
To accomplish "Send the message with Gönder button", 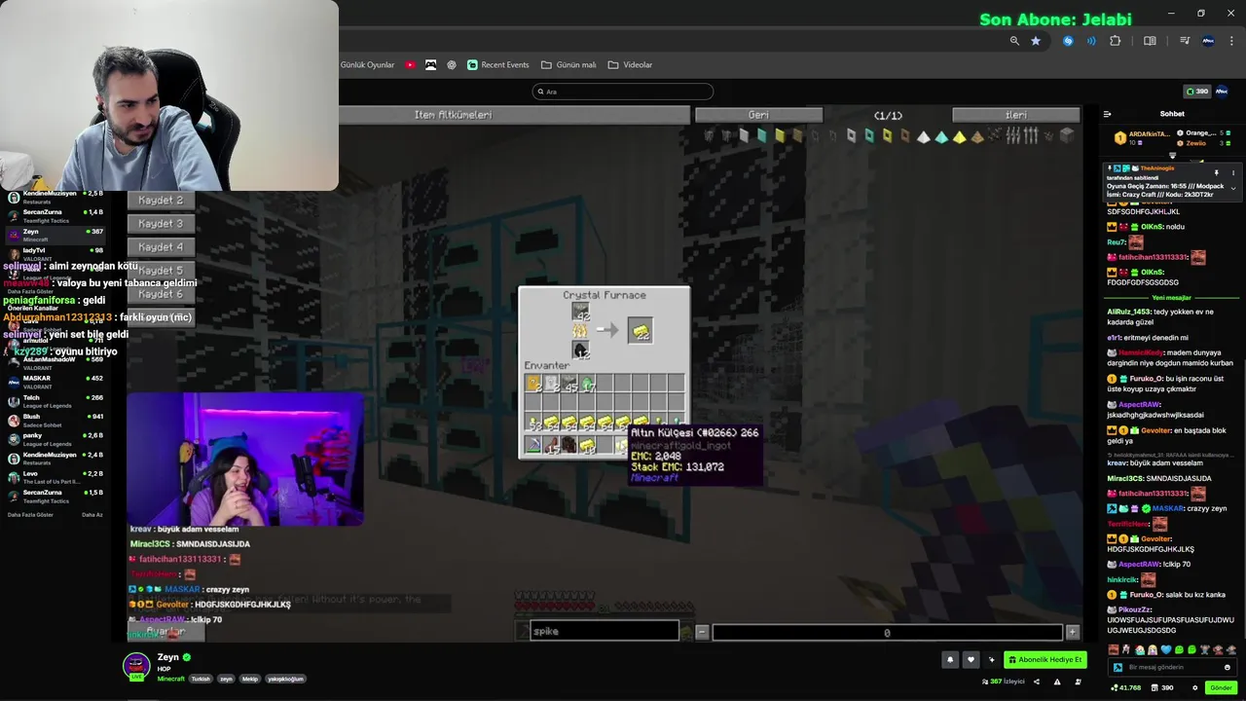I will click(1221, 687).
